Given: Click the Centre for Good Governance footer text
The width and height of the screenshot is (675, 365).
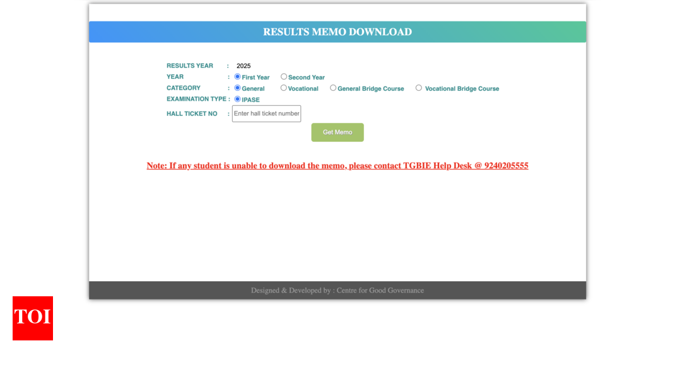Looking at the screenshot, I should (380, 291).
